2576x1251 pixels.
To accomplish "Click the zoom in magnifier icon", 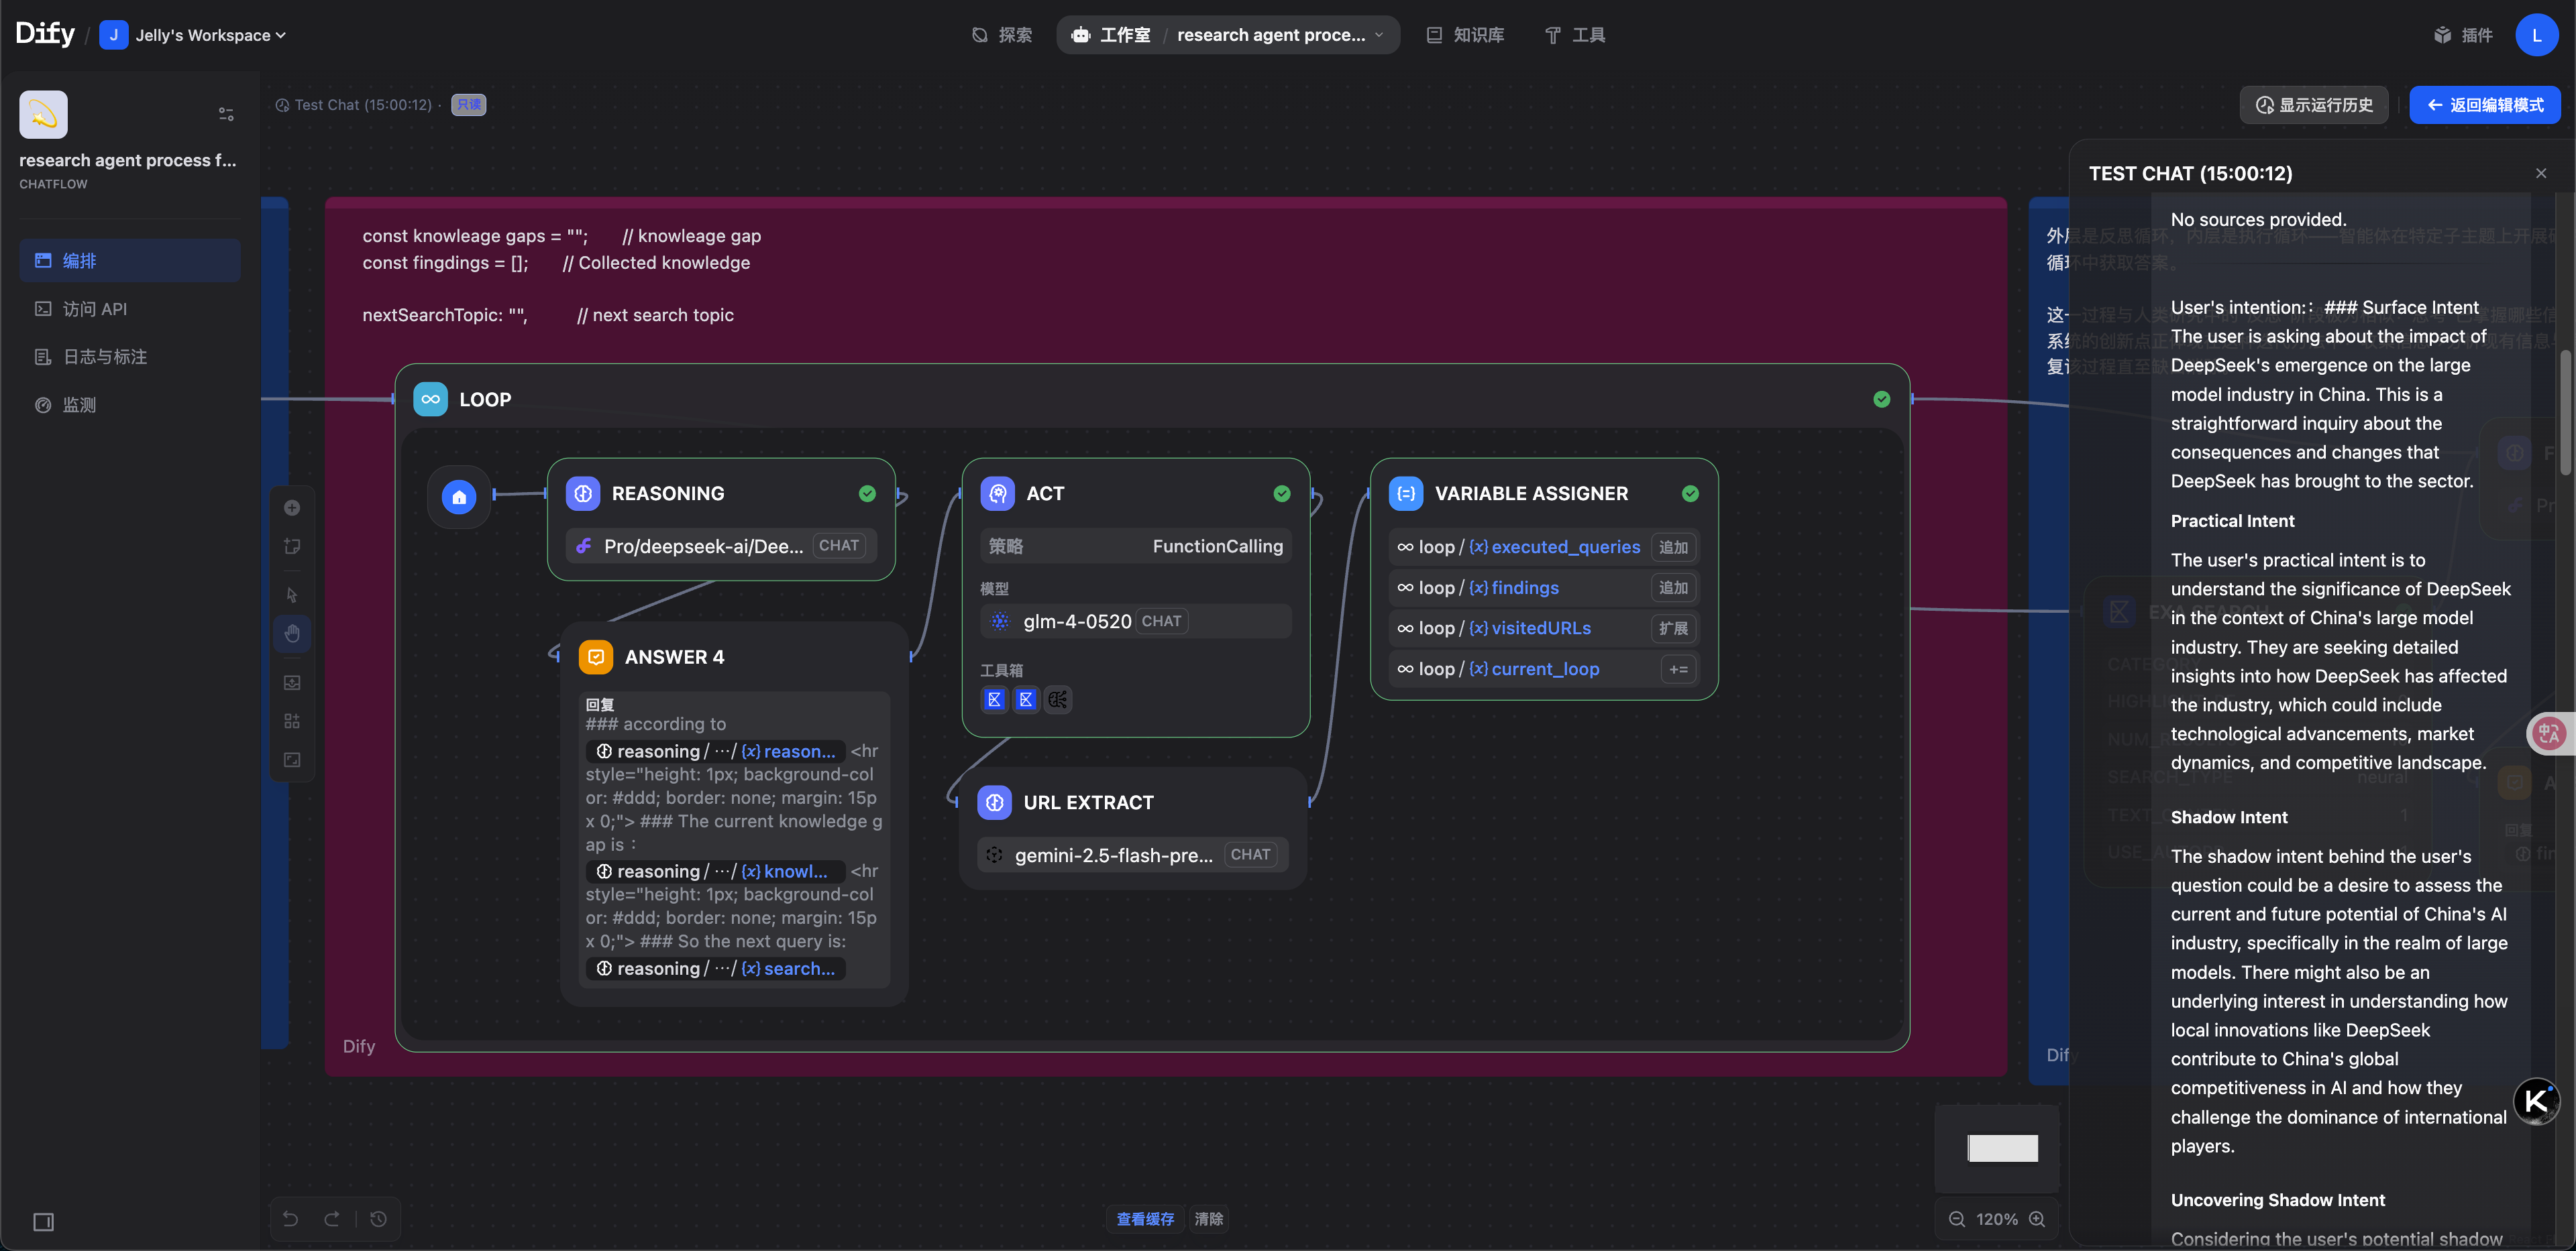I will click(x=2037, y=1218).
